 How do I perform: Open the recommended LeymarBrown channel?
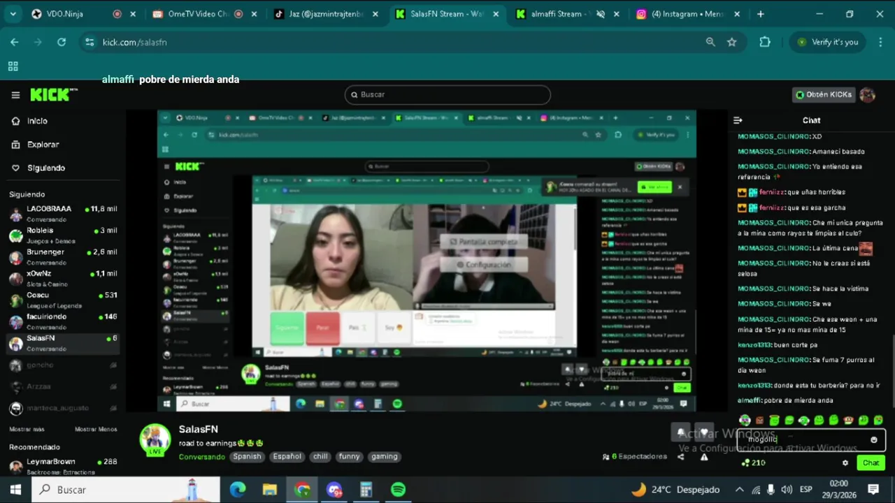pyautogui.click(x=63, y=465)
